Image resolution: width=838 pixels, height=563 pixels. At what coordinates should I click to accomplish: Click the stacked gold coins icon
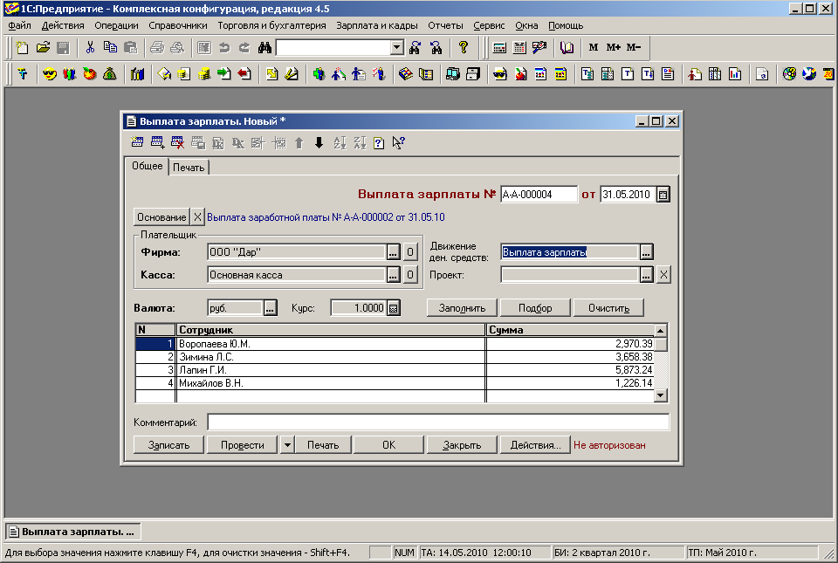(x=203, y=73)
